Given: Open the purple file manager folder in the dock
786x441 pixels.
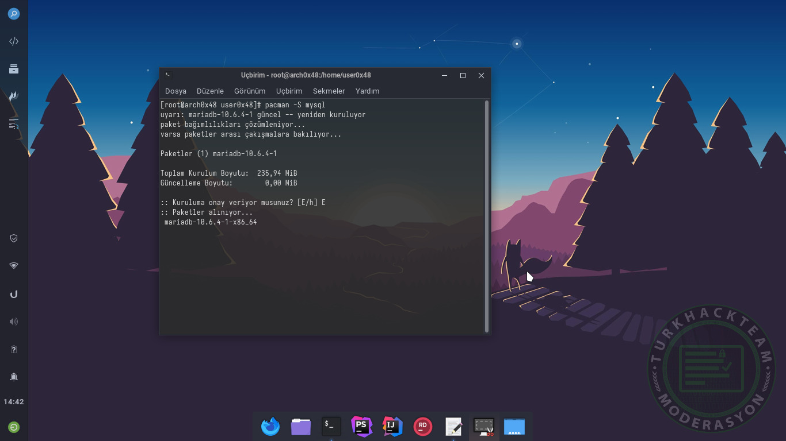Looking at the screenshot, I should pyautogui.click(x=301, y=427).
